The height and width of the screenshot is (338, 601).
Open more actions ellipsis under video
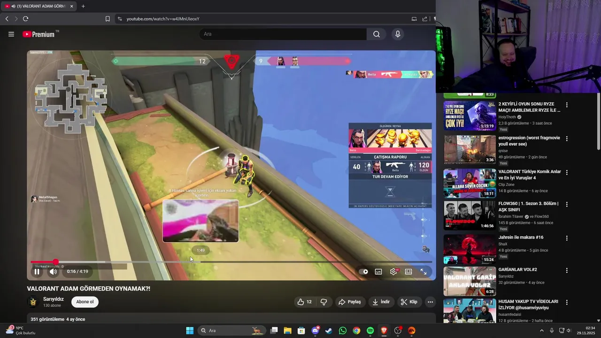pos(430,302)
